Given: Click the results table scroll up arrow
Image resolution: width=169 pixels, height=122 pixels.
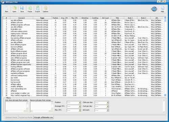Looking at the screenshot, I should coord(165,18).
